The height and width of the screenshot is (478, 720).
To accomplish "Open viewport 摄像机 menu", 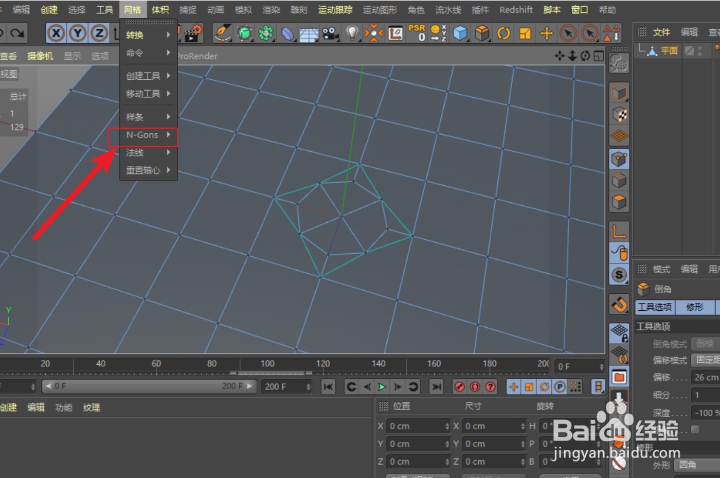I will pyautogui.click(x=40, y=56).
